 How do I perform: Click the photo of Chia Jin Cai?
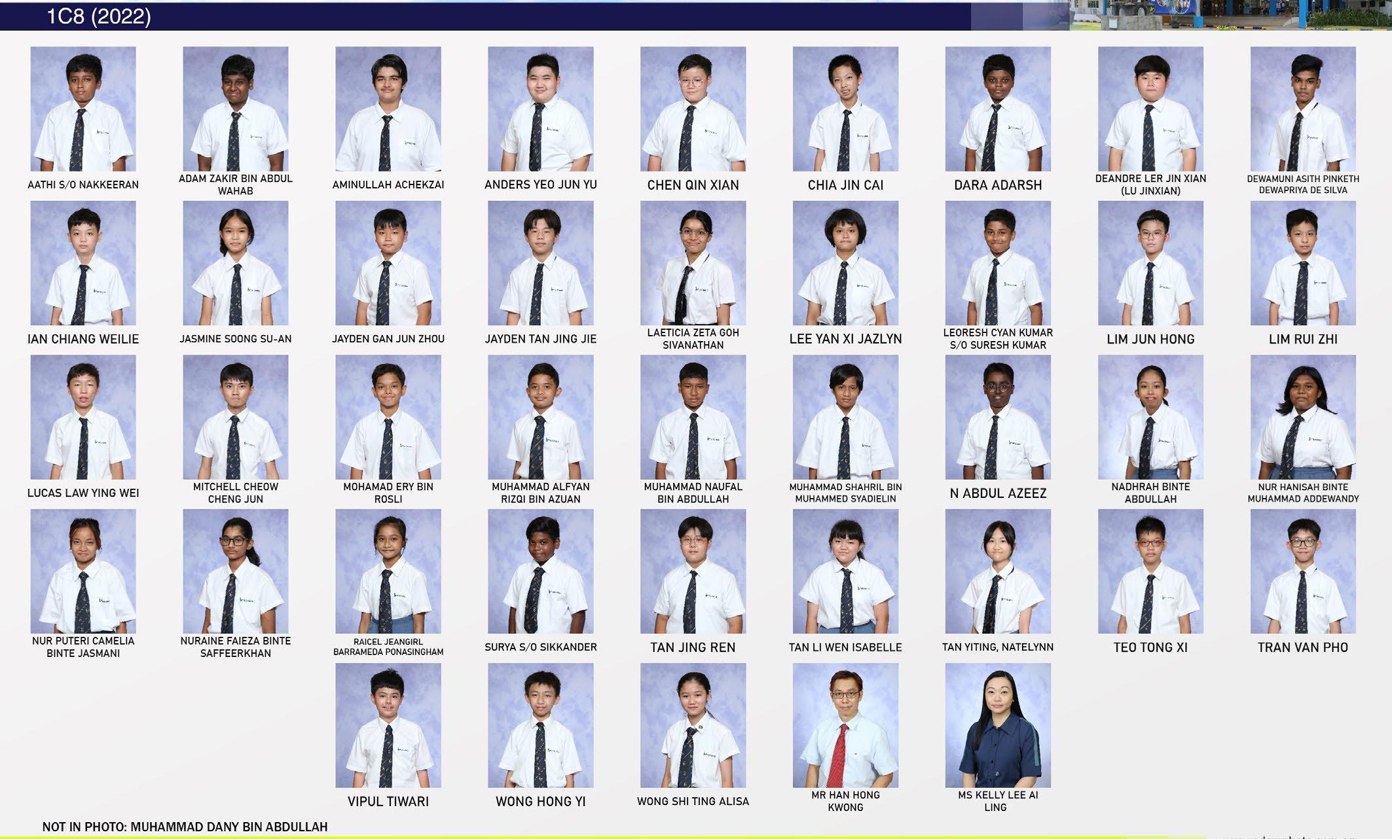coord(845,109)
